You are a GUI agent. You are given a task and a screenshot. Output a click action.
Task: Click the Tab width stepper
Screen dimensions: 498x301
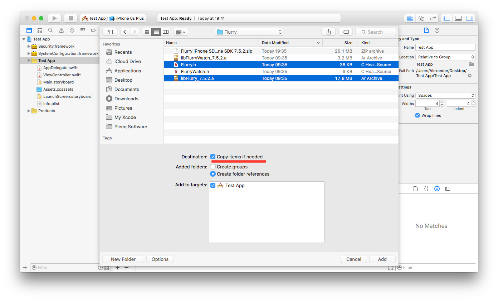pos(442,104)
